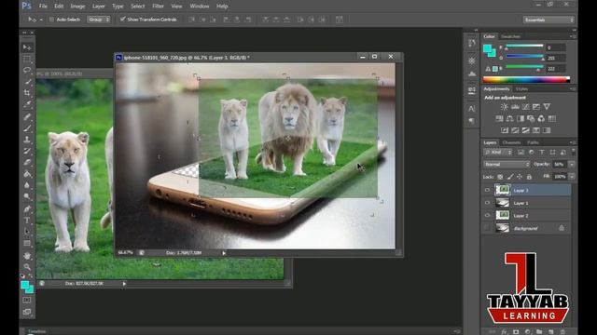Select the Eraser tool
Screen dimensions: 597x335
tap(27, 163)
